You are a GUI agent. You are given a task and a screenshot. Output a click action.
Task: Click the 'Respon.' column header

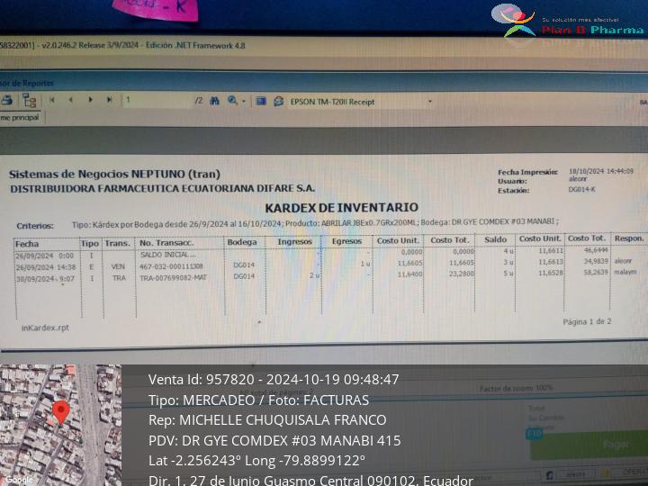point(629,238)
